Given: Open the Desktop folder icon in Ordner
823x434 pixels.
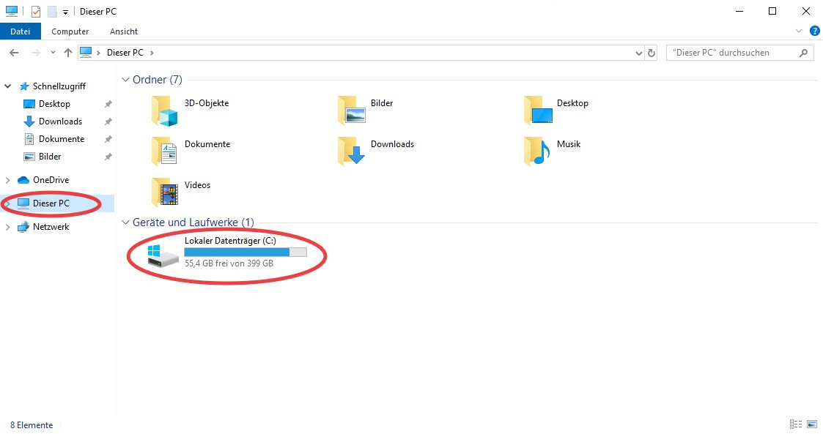Looking at the screenshot, I should coord(538,111).
